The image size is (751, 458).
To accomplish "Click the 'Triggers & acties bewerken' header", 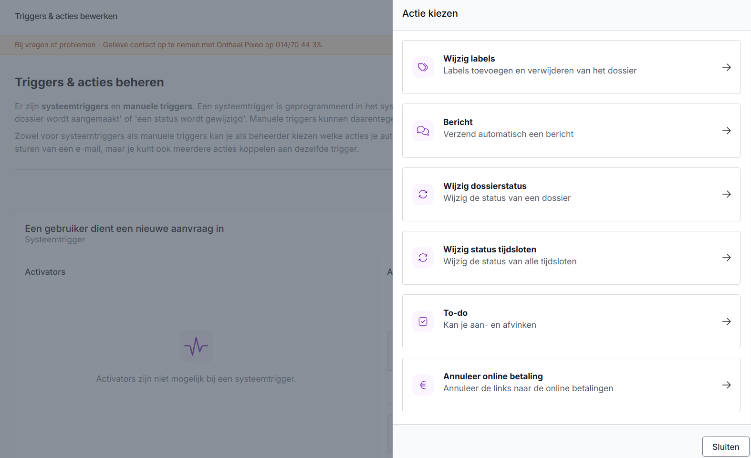I will tap(66, 16).
